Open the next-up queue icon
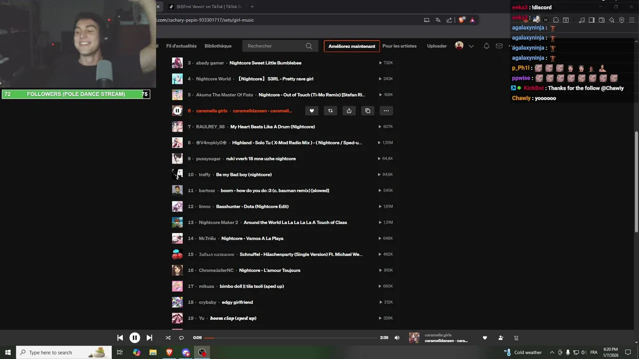Viewport: 639px width, 359px height. 516,338
